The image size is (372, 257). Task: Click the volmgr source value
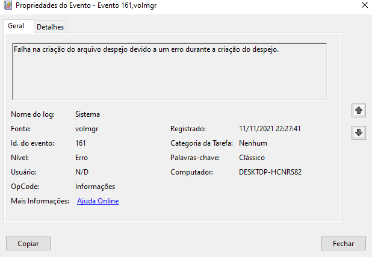pyautogui.click(x=87, y=129)
